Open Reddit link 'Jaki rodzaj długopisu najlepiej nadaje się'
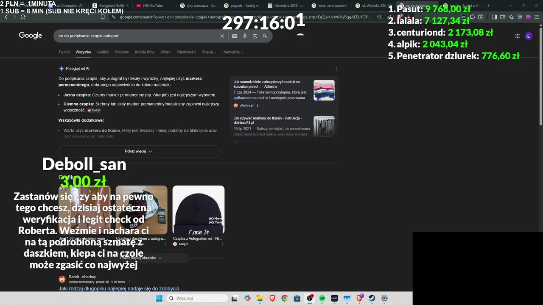 (122, 288)
